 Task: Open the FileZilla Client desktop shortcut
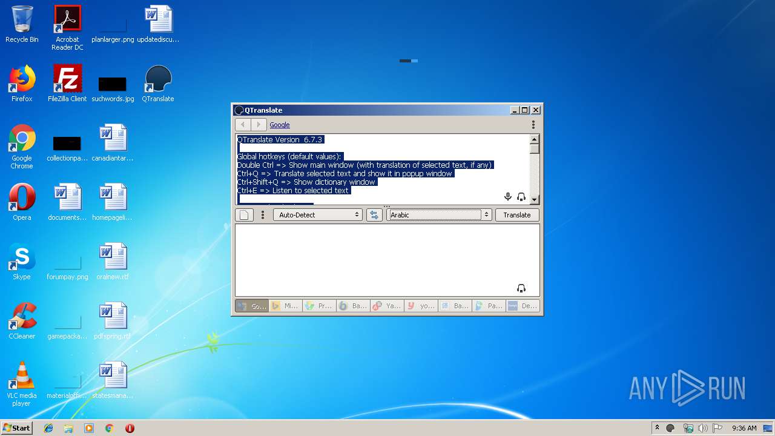point(67,84)
